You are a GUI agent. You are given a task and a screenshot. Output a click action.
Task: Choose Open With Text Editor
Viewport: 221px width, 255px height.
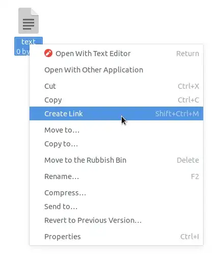[x=116, y=54]
